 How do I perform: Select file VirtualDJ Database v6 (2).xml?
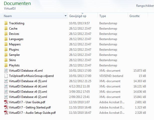(28, 97)
